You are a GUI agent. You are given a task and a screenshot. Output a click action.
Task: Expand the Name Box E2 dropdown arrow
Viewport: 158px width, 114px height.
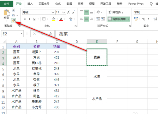pyautogui.click(x=21, y=34)
